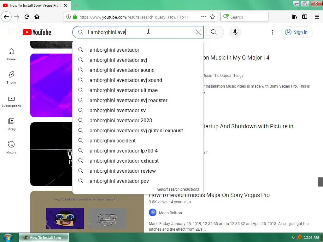
Task: Clear the search box with the X icon
Action: click(198, 32)
